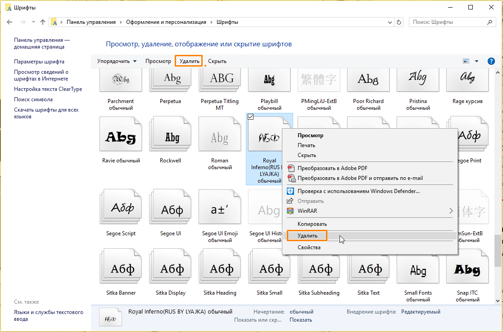Image resolution: width=503 pixels, height=332 pixels.
Task: Open Скачать шрифты для всех языков link
Action: click(x=46, y=113)
